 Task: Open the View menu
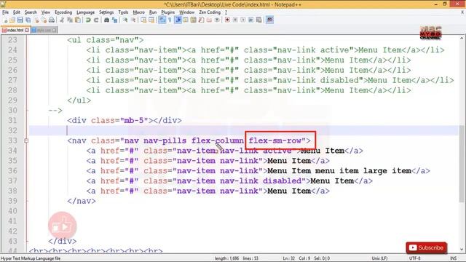click(45, 12)
